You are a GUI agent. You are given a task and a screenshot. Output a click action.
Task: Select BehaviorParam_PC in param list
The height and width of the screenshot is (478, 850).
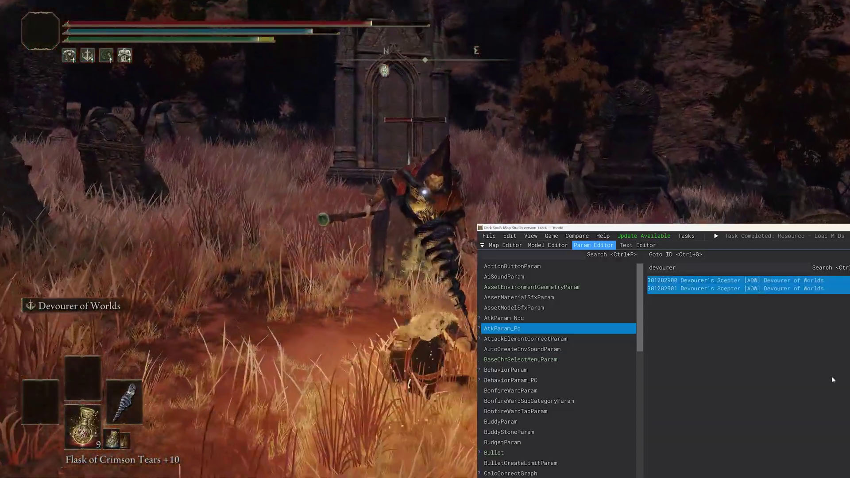(x=510, y=380)
